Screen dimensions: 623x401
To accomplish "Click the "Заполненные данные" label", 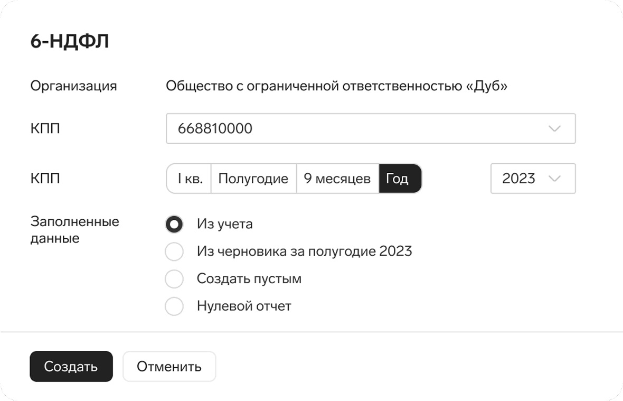I will 75,230.
